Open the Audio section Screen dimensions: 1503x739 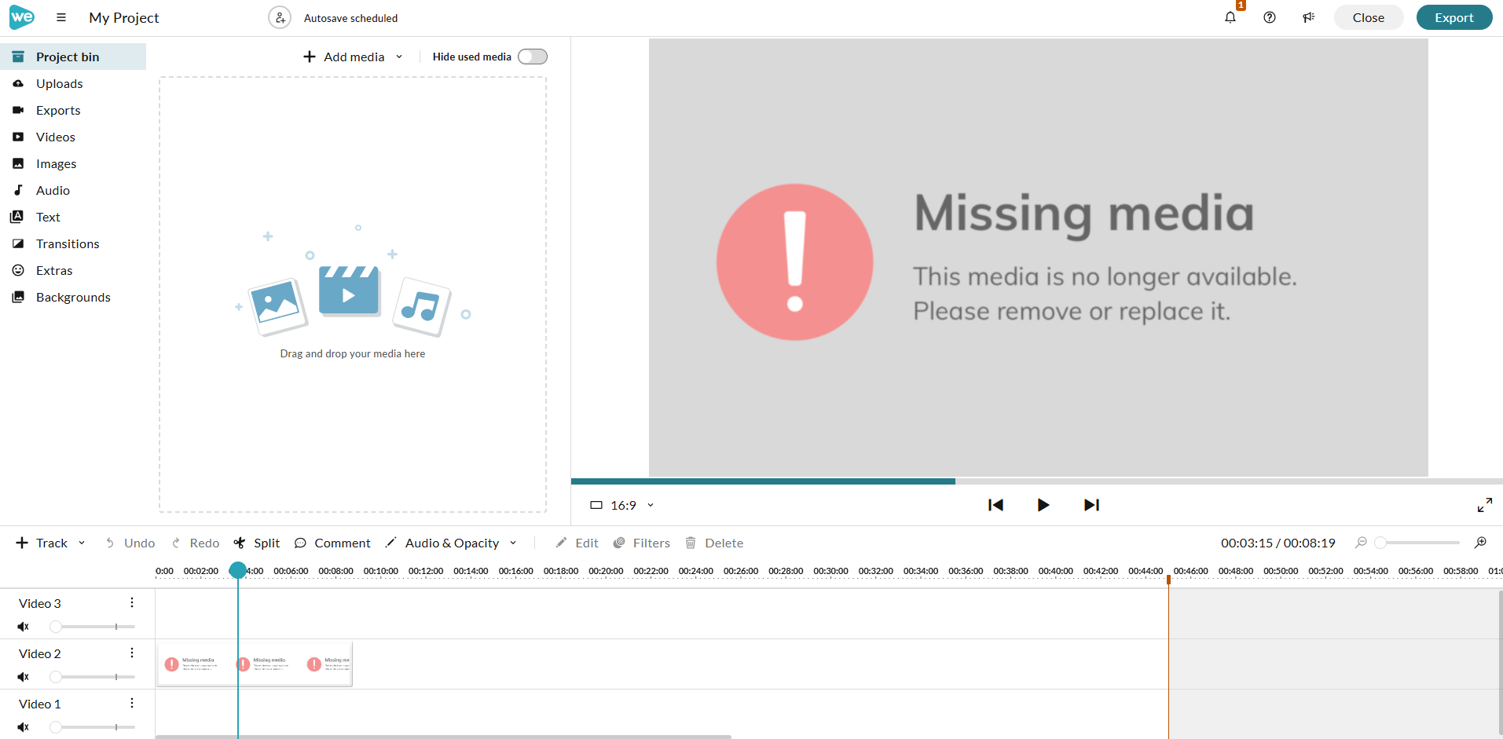73,190
